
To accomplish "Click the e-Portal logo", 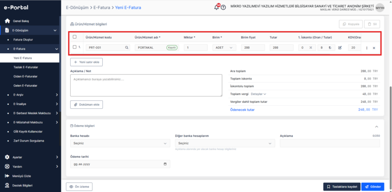I will point(16,8).
